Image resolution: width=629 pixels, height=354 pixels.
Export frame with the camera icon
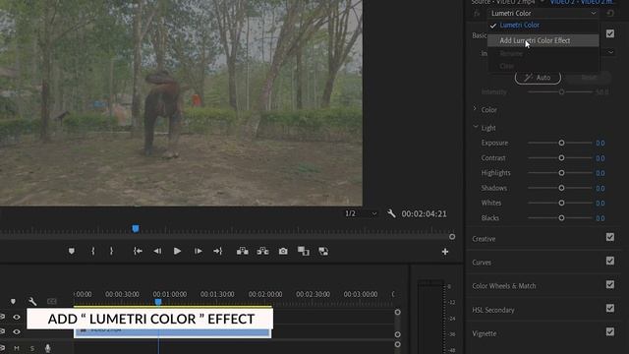[283, 252]
